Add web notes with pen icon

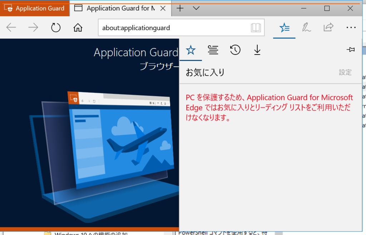coord(306,28)
